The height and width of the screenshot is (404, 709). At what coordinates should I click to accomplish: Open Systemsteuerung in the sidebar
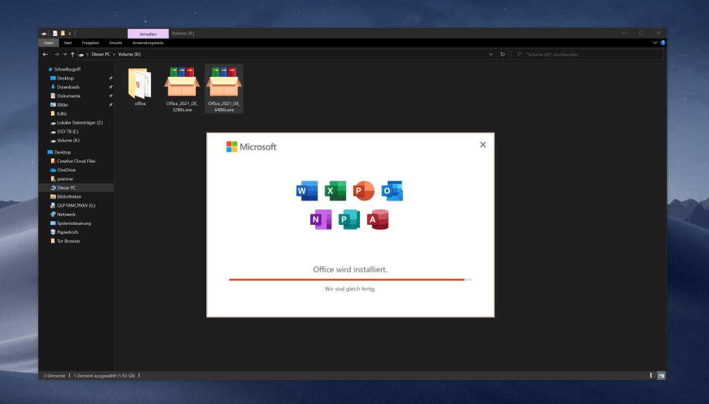[73, 223]
